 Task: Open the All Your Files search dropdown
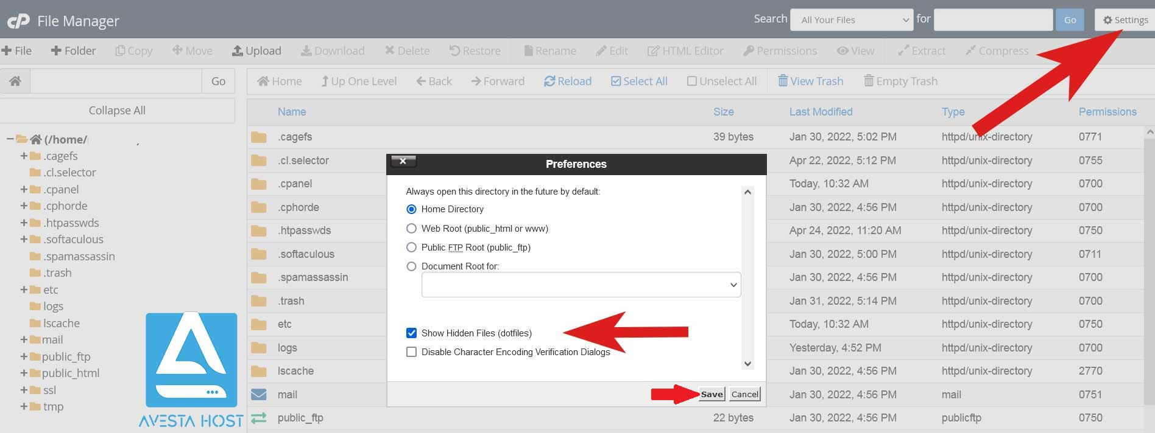pos(851,20)
